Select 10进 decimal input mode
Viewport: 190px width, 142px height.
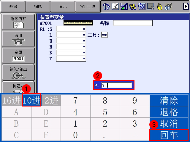click(32, 100)
